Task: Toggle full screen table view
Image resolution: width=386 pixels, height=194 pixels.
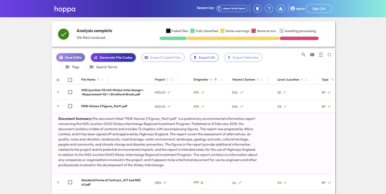Action: click(x=330, y=55)
